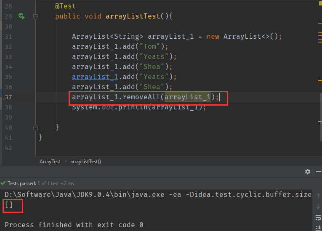Click method name arrayListTest on line 29
Image resolution: width=322 pixels, height=231 pixels.
click(133, 16)
